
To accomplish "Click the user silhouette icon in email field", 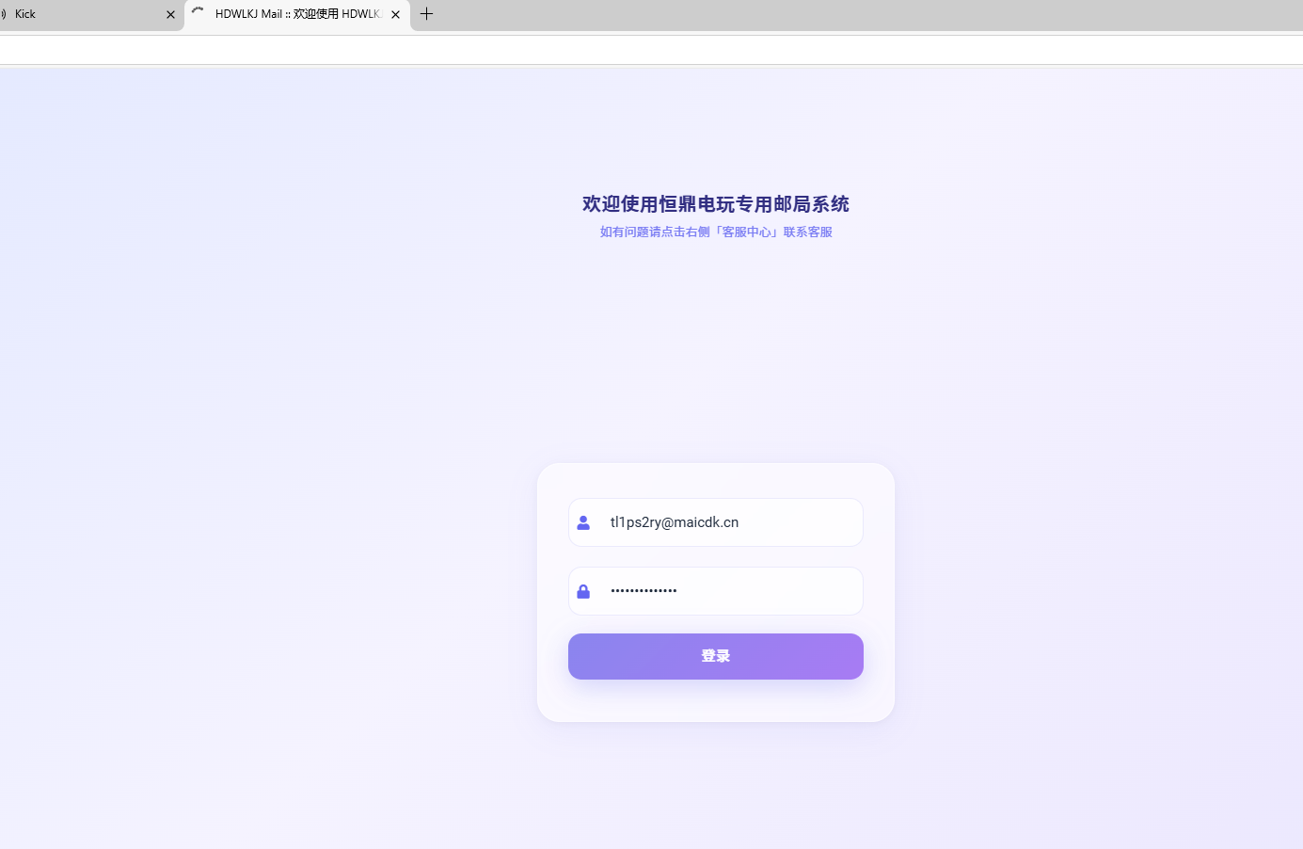I will (583, 522).
